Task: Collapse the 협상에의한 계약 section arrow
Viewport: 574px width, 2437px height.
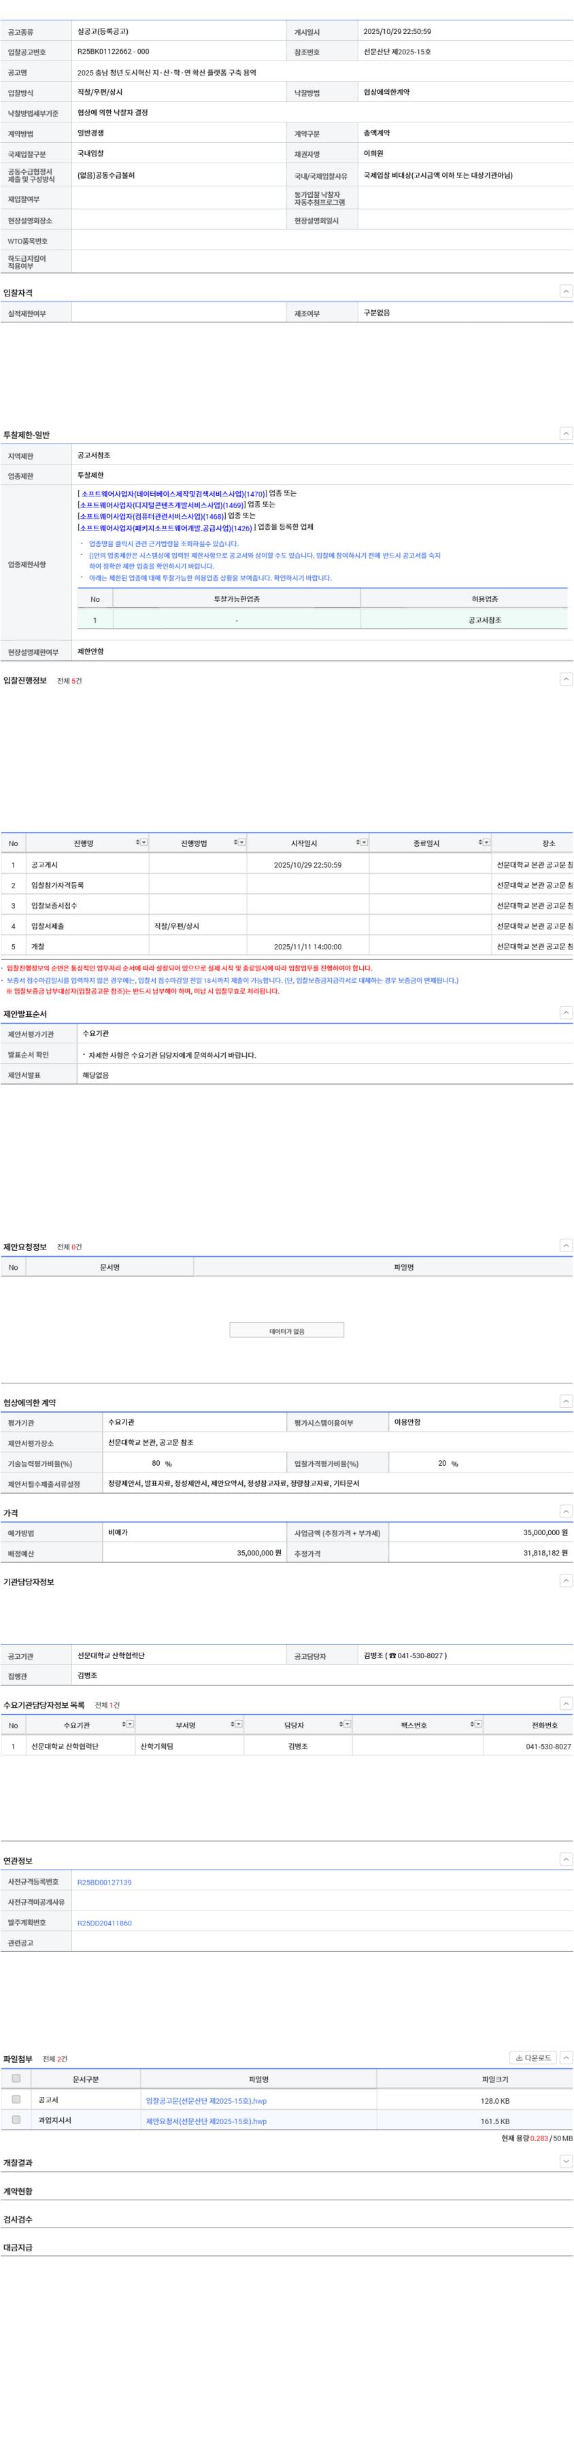Action: [565, 1401]
